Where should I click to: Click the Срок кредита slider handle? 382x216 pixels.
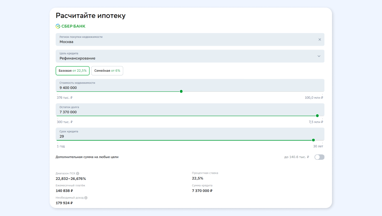click(314, 140)
